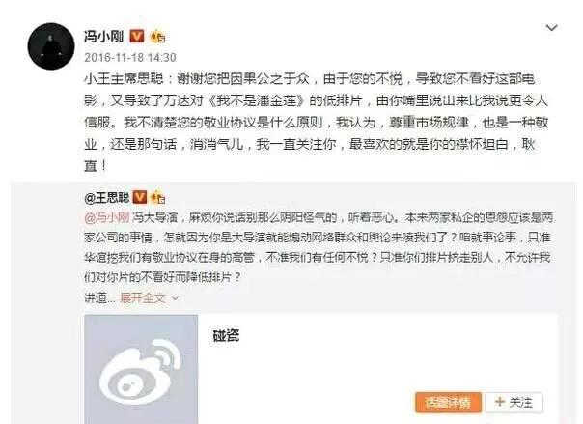This screenshot has height=424, width=583.
Task: Open the post timestamp 2016-11-18 14:30
Action: coord(130,58)
